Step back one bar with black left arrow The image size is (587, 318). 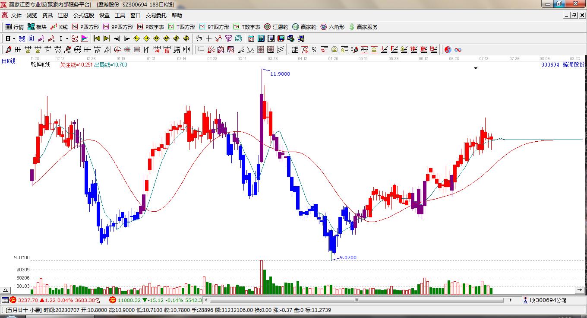pyautogui.click(x=117, y=38)
